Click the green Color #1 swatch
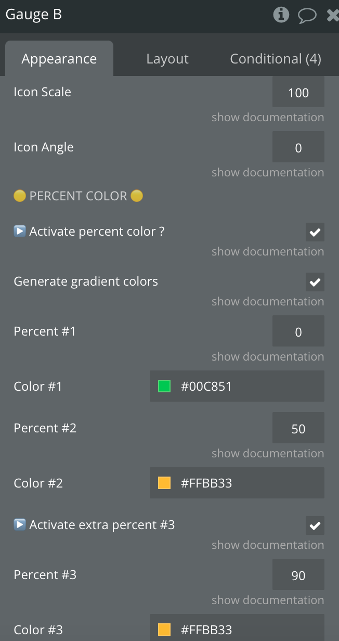 click(x=164, y=386)
